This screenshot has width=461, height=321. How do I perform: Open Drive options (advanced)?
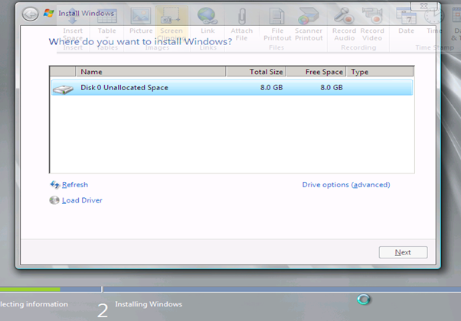pyautogui.click(x=346, y=185)
